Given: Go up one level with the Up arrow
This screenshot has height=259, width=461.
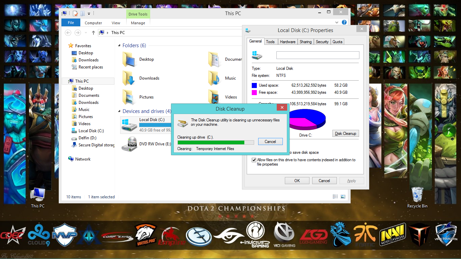Looking at the screenshot, I should [93, 33].
